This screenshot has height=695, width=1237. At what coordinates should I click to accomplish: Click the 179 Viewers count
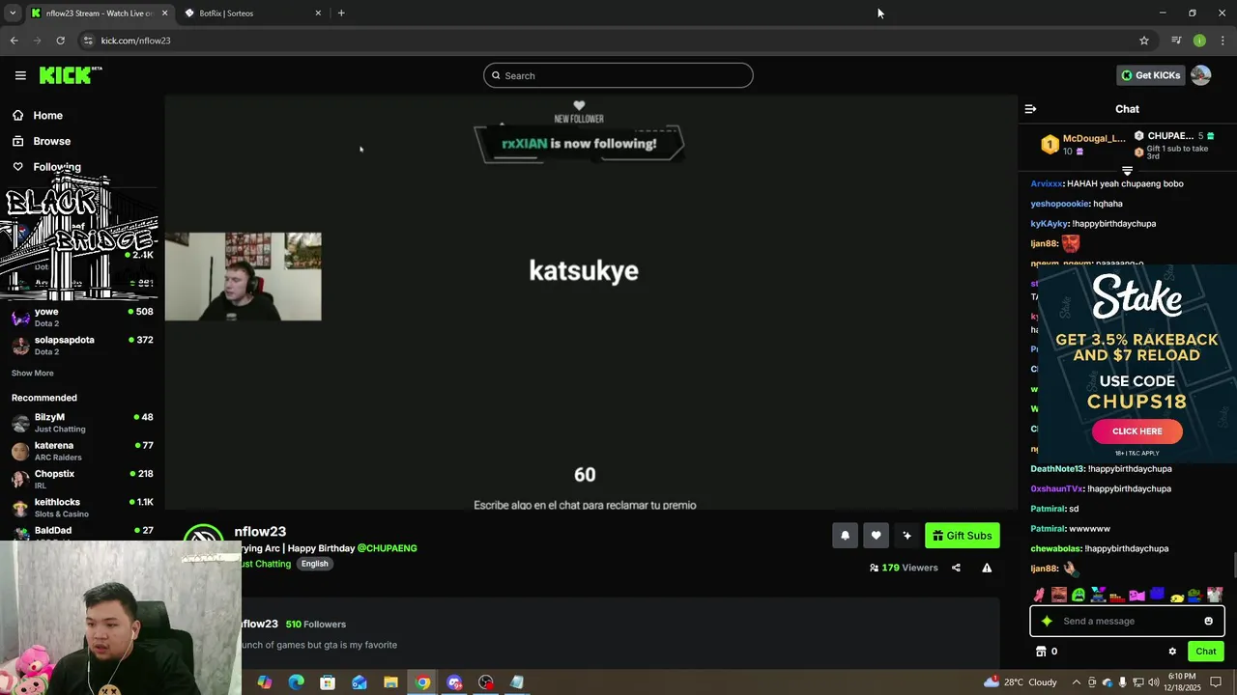(904, 568)
